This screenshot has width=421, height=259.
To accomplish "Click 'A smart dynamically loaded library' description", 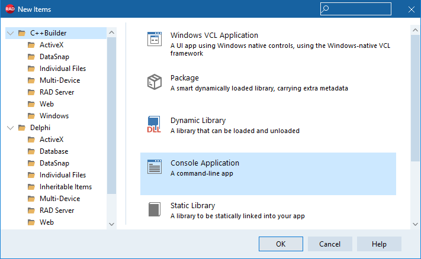I will coord(259,88).
